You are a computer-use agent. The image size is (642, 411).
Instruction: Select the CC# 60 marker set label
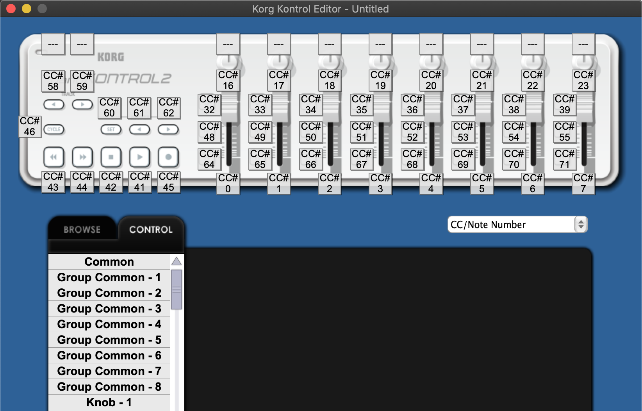pyautogui.click(x=109, y=108)
